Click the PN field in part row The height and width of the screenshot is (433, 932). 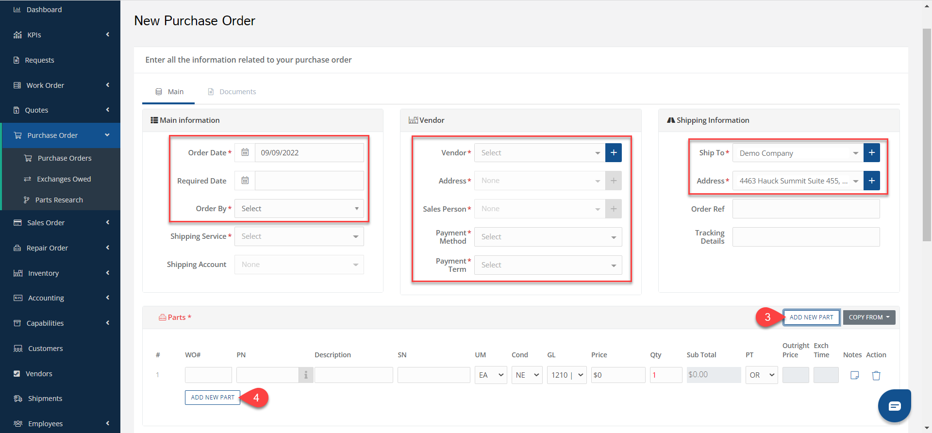267,375
